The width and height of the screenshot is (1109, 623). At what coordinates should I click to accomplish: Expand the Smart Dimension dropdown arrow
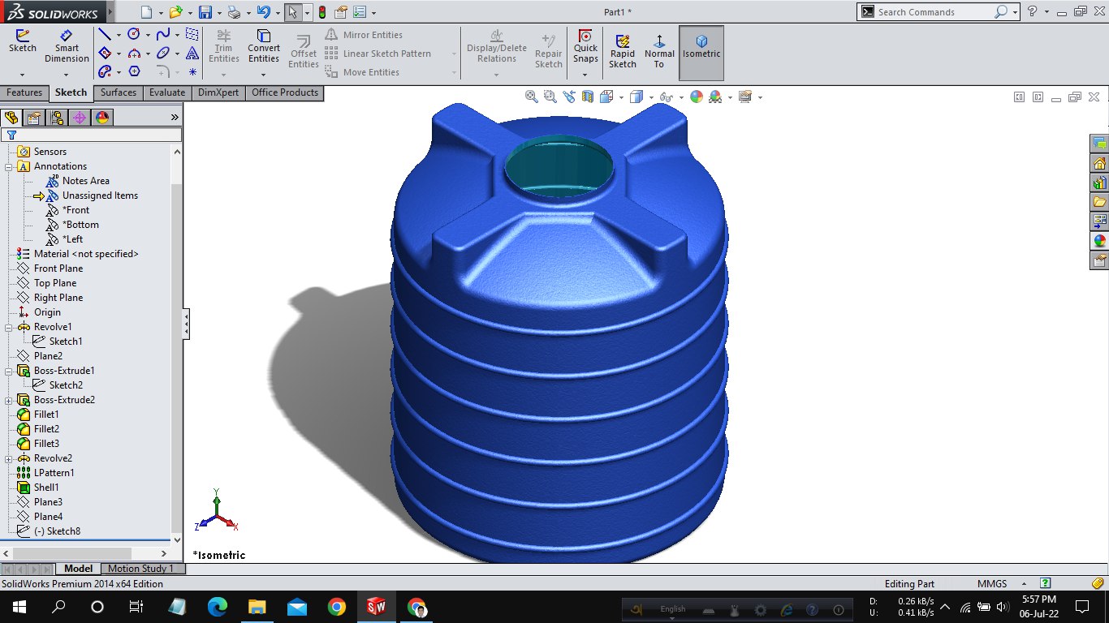pyautogui.click(x=67, y=75)
